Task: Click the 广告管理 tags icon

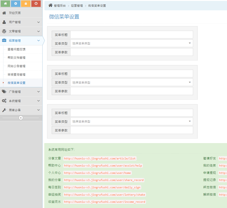Action: click(4, 92)
